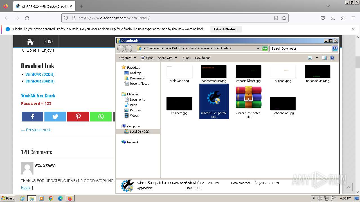Open the WinRAR (32bit) download link
The image size is (360, 202).
tap(40, 74)
